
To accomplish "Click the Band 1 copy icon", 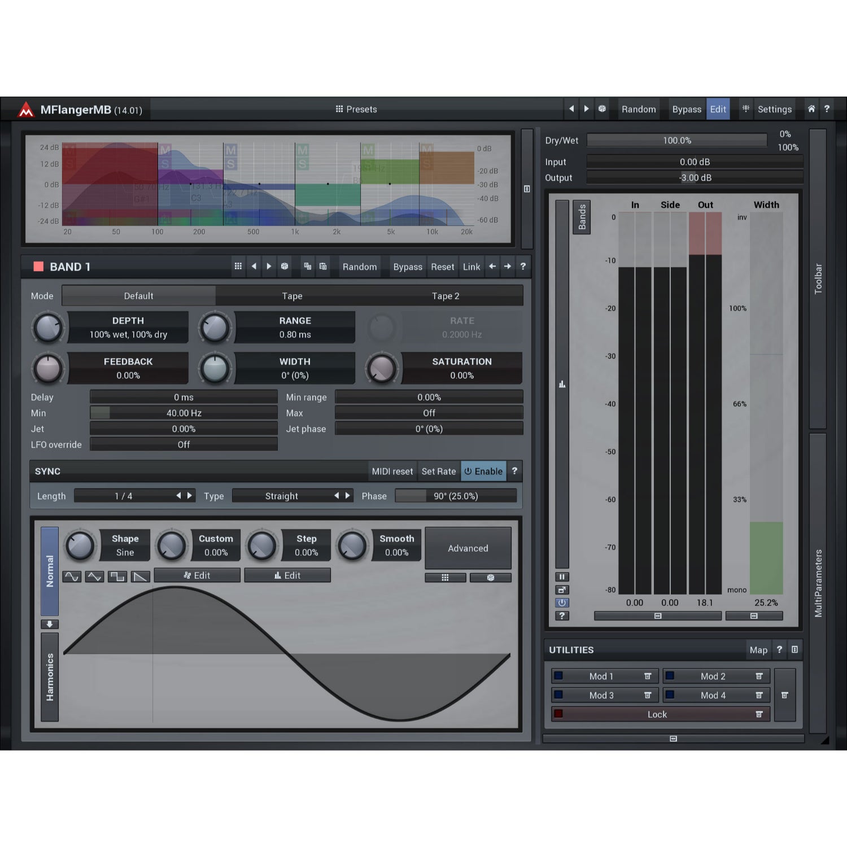I will tap(307, 267).
